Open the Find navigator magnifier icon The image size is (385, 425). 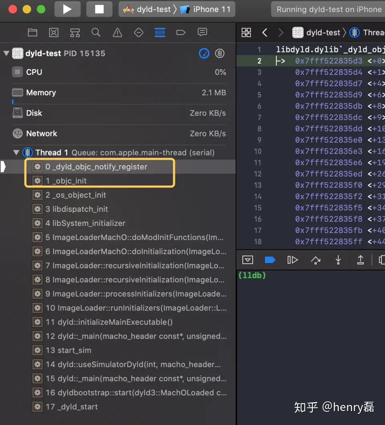click(x=96, y=32)
